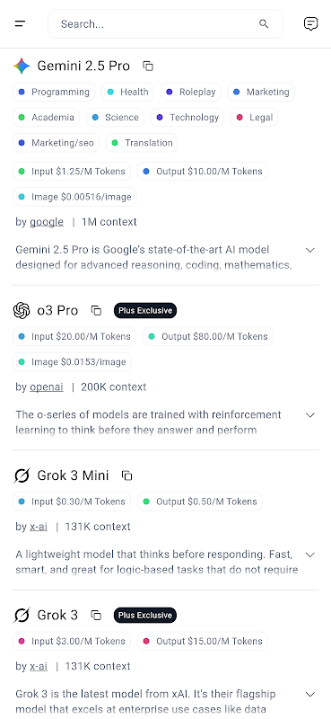Open the chat feedback icon

point(311,24)
